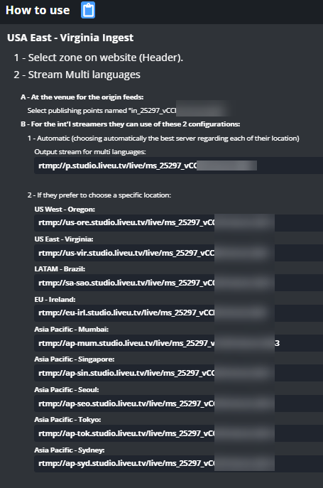Click the US West Oregon RTMP URL field

click(179, 222)
